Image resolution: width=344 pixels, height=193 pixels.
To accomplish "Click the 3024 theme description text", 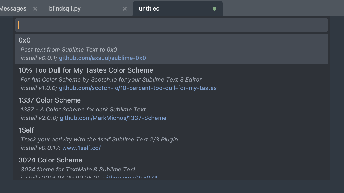I will (78, 170).
